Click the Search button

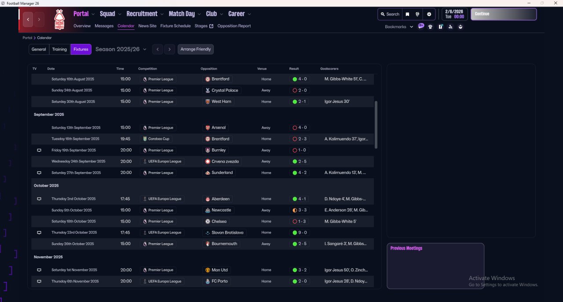point(390,14)
